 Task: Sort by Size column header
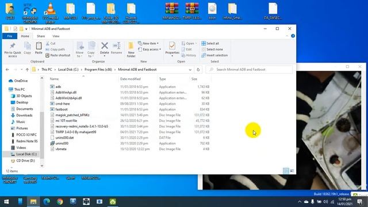point(194,79)
